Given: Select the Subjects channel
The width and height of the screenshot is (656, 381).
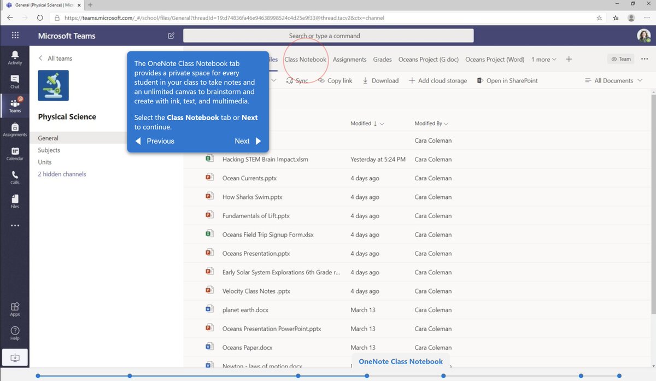Looking at the screenshot, I should 49,150.
